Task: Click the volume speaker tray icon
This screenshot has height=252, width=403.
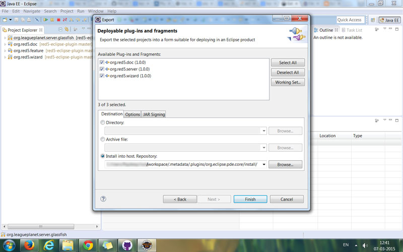Action: tap(365, 245)
